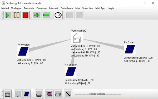The image size is (158, 99).
Task: Add a solar panel building block
Action: point(26,94)
